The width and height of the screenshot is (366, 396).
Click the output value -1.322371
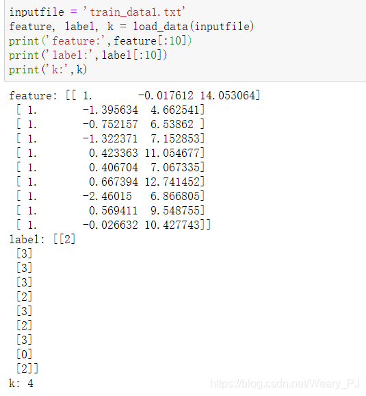[110, 139]
